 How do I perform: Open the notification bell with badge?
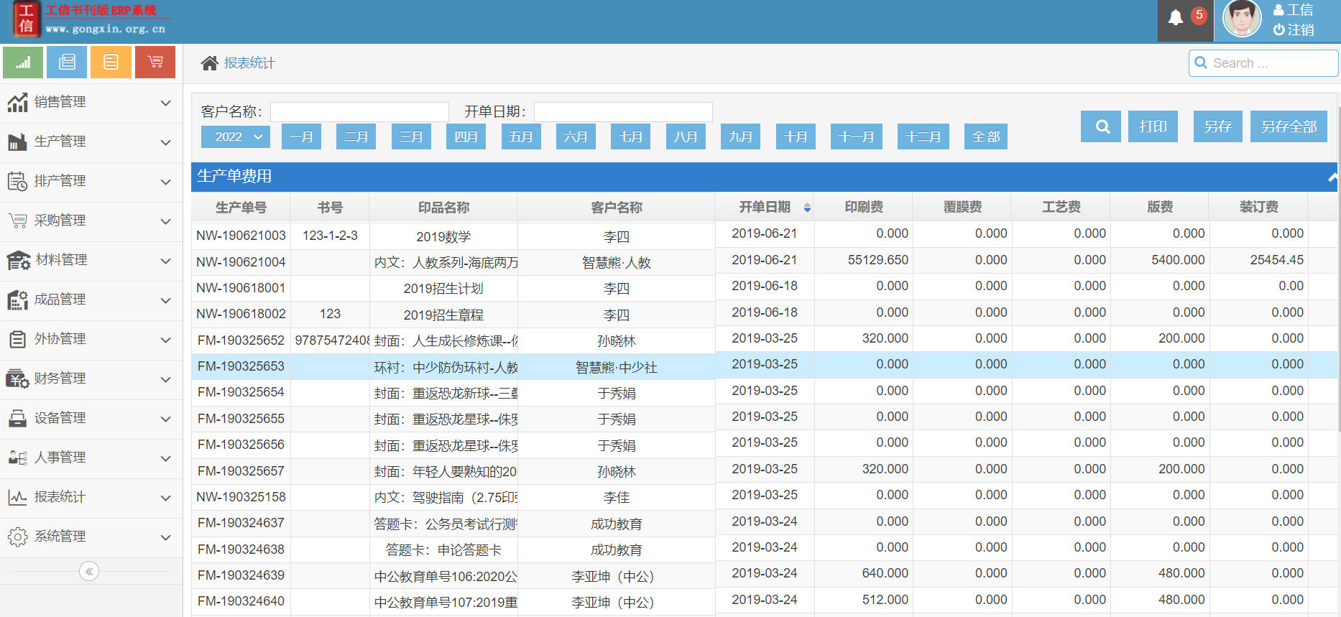pyautogui.click(x=1176, y=18)
